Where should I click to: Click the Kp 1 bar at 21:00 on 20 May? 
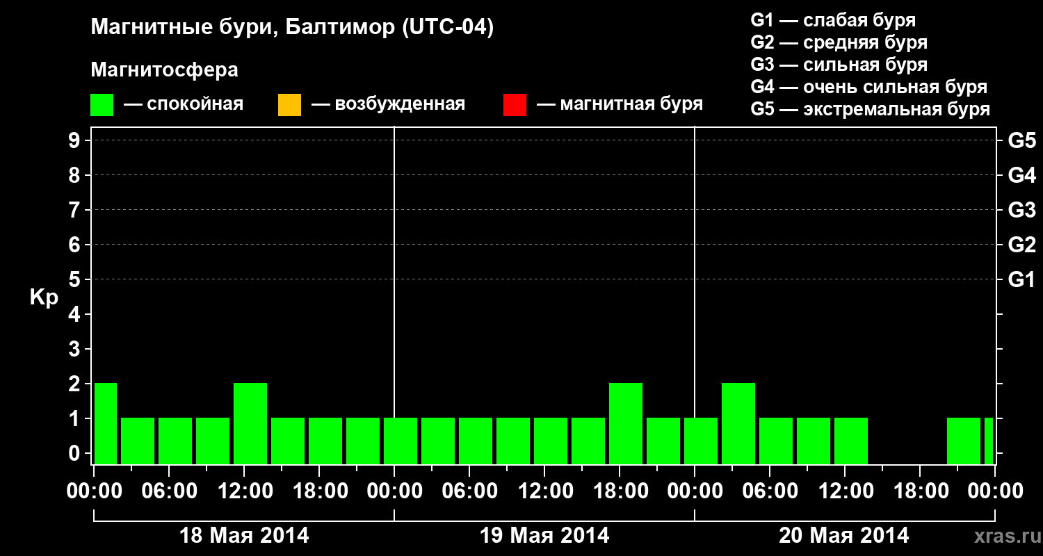[964, 441]
